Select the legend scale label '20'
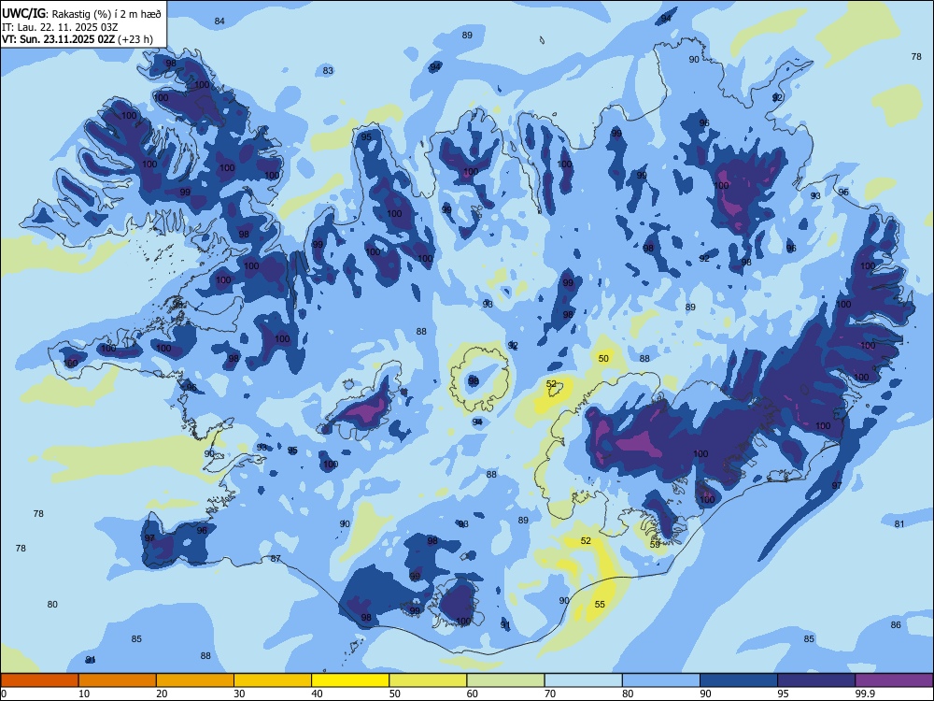This screenshot has width=934, height=701. coord(162,694)
